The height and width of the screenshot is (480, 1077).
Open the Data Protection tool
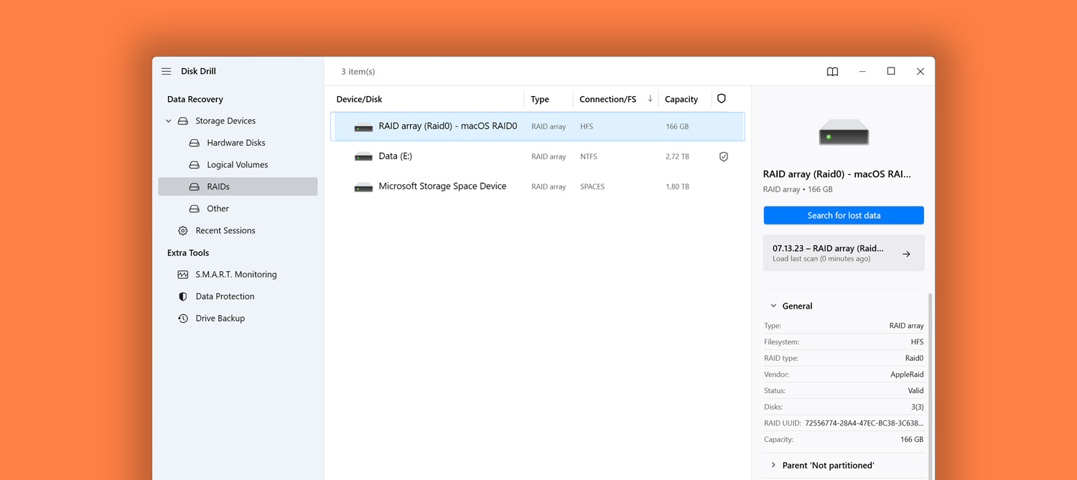(x=224, y=296)
